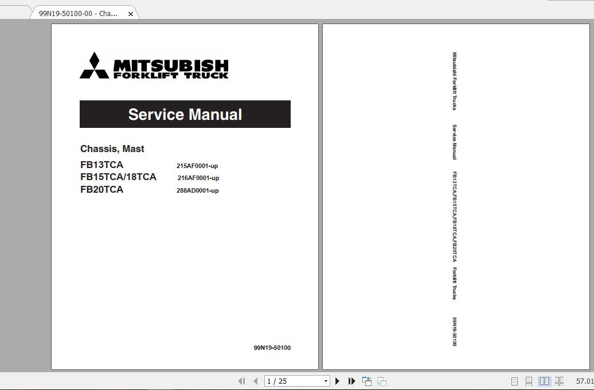Go to the previous page
The width and height of the screenshot is (594, 390).
255,380
